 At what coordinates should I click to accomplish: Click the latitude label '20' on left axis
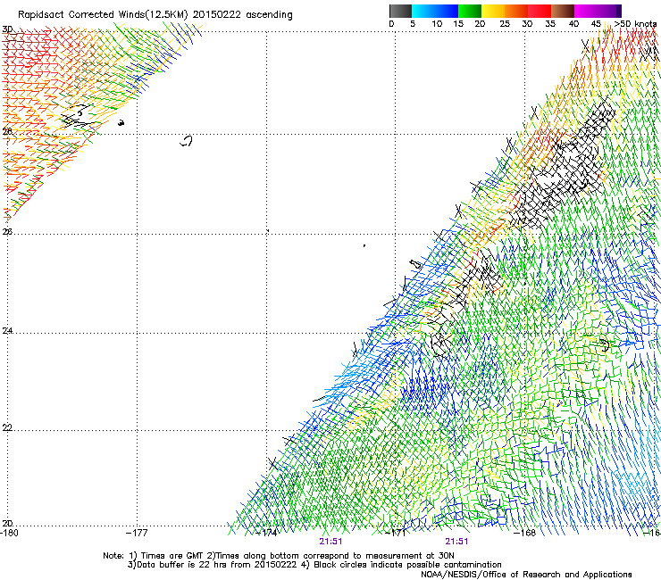coord(7,523)
